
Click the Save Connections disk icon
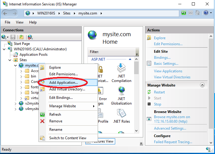[13, 37]
